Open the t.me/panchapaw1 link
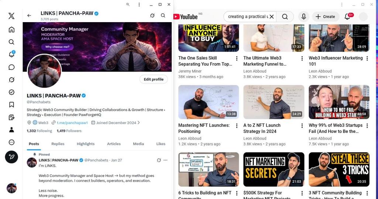This screenshot has width=378, height=199. [72, 123]
